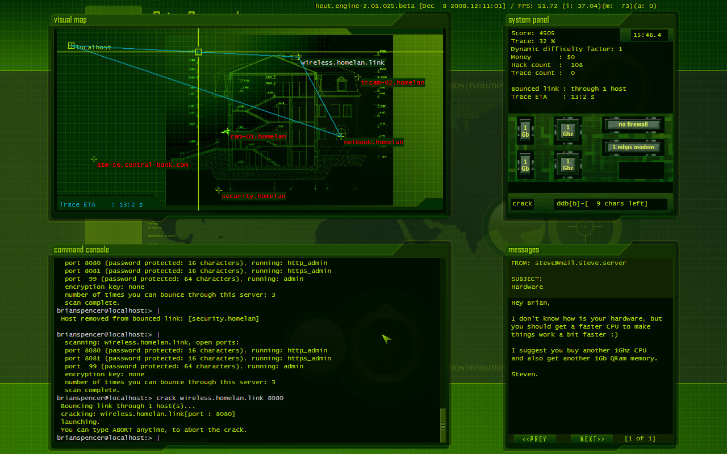Click the lower 1 Ghz CPU chip
The width and height of the screenshot is (727, 454).
click(568, 165)
